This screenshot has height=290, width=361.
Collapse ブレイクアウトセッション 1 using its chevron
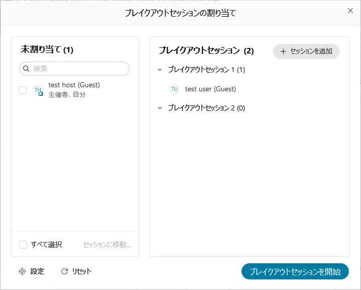160,70
